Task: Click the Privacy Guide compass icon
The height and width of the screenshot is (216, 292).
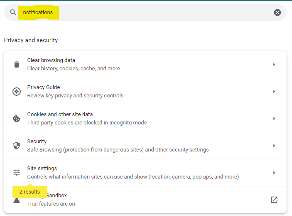Action: 17,92
